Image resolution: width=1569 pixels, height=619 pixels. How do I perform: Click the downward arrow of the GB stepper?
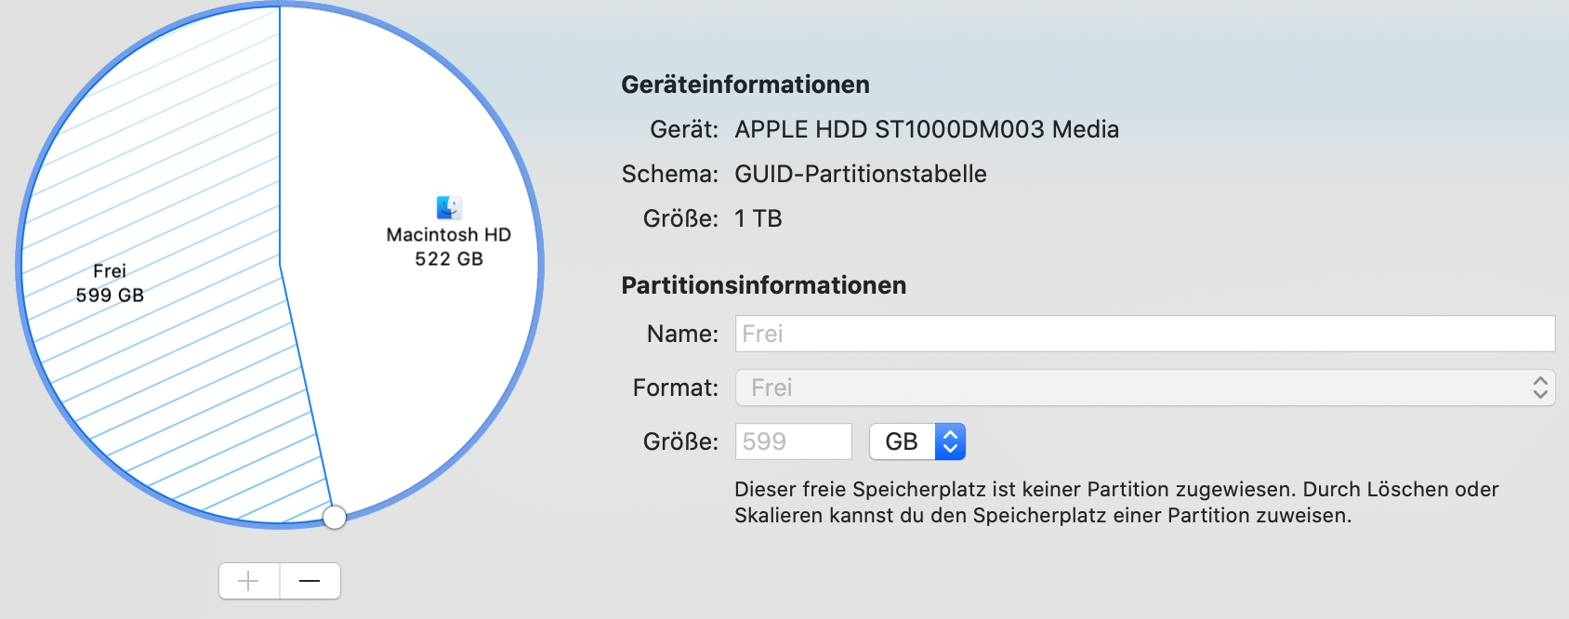pyautogui.click(x=949, y=450)
